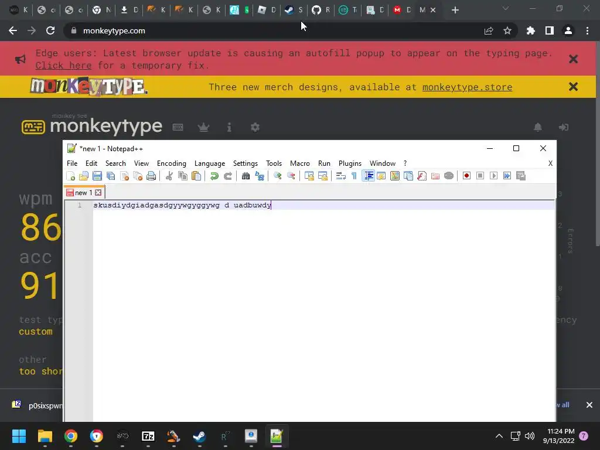Click the Open file folder icon
Screen dimensions: 600x450
84,176
